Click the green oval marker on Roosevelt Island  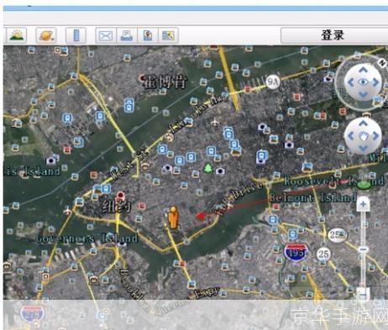click(x=364, y=185)
